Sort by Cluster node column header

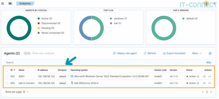[160, 70]
